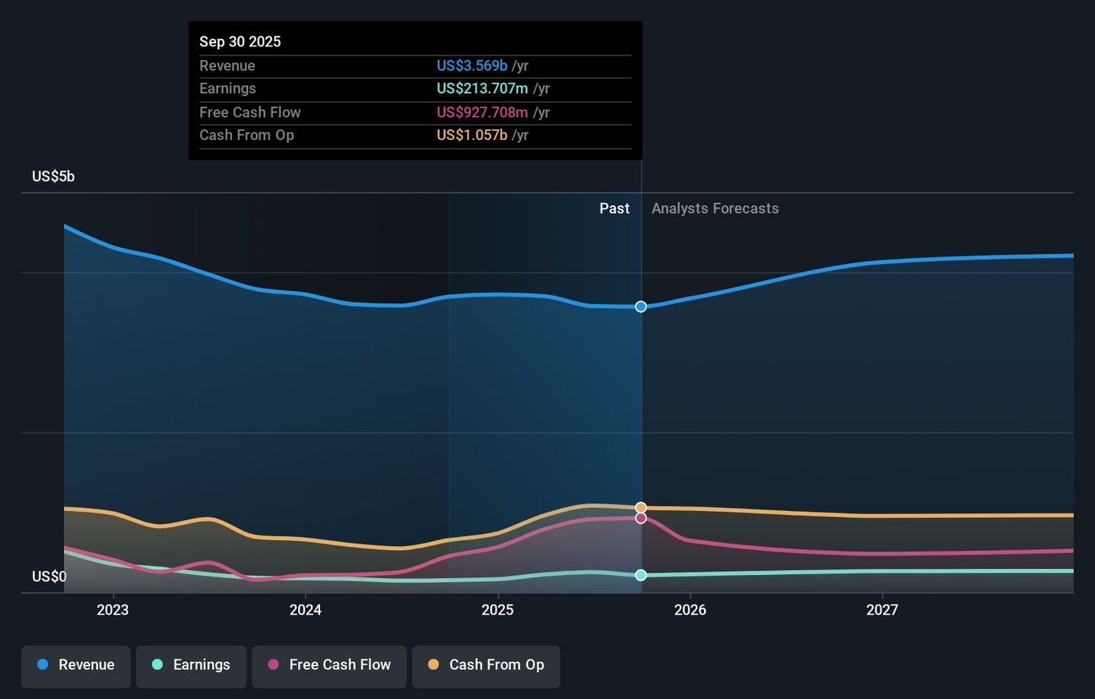Select the 2026 x-axis label
The height and width of the screenshot is (699, 1095).
pyautogui.click(x=690, y=610)
